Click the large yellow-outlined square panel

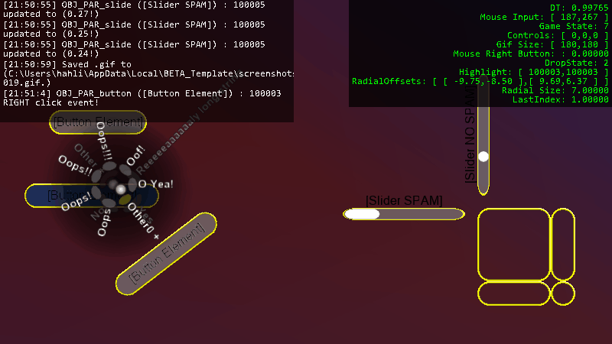[513, 244]
